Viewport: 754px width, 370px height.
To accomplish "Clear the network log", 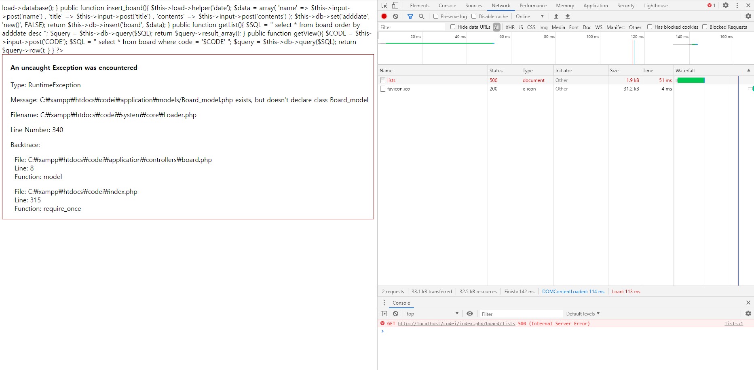I will [395, 16].
